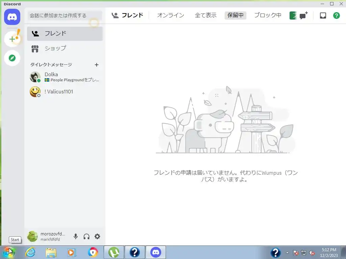Click Dolka's avatar thumbnail
Image resolution: width=346 pixels, height=259 pixels.
point(35,77)
